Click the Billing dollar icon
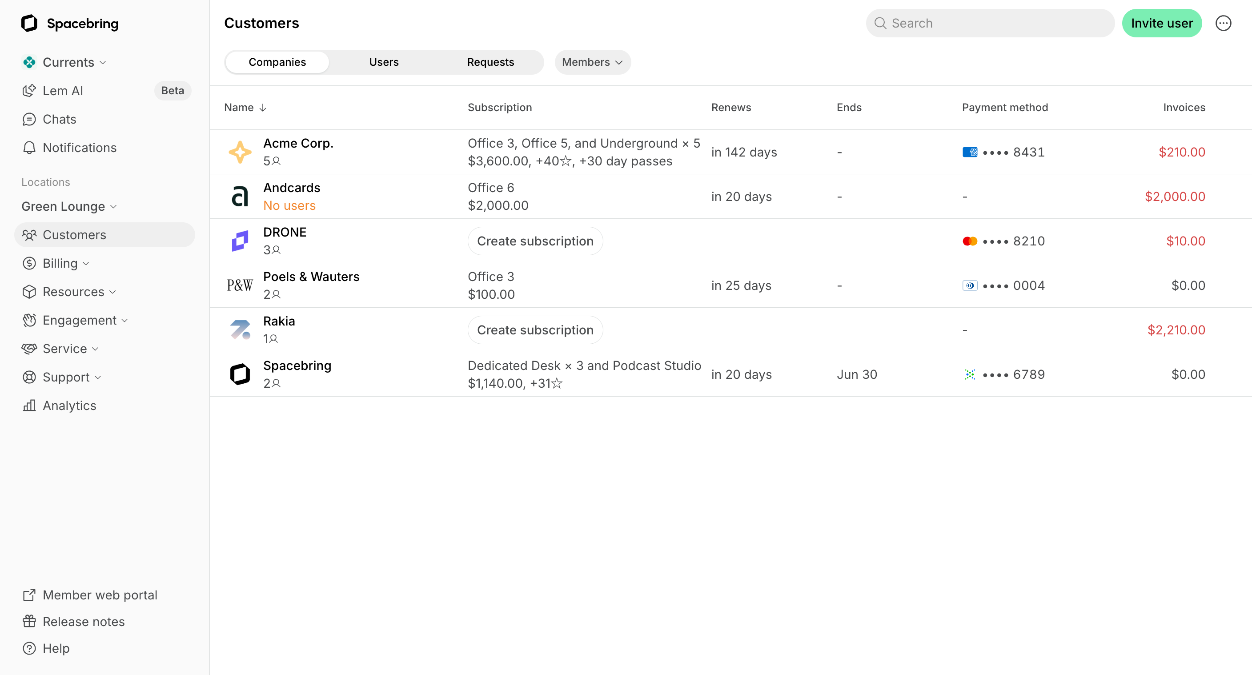This screenshot has width=1252, height=675. pos(29,263)
